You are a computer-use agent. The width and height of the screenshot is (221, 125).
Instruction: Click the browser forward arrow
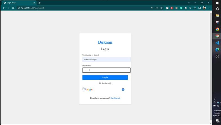coord(8,8)
